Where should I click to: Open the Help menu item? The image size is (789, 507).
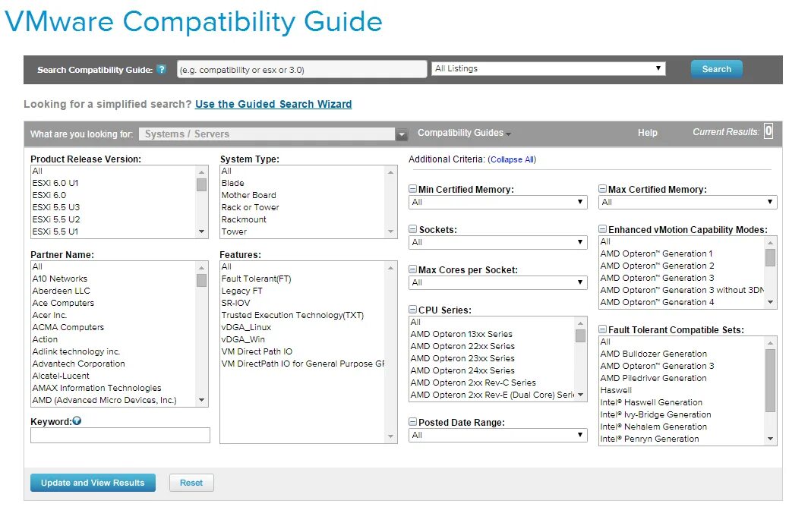(647, 133)
